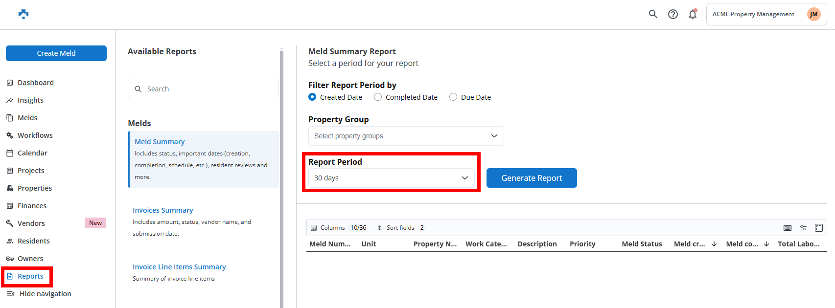The width and height of the screenshot is (835, 308).
Task: Click the app logo in top-left corner
Action: coord(23,14)
